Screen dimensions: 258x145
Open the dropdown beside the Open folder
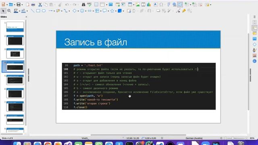[15, 5]
